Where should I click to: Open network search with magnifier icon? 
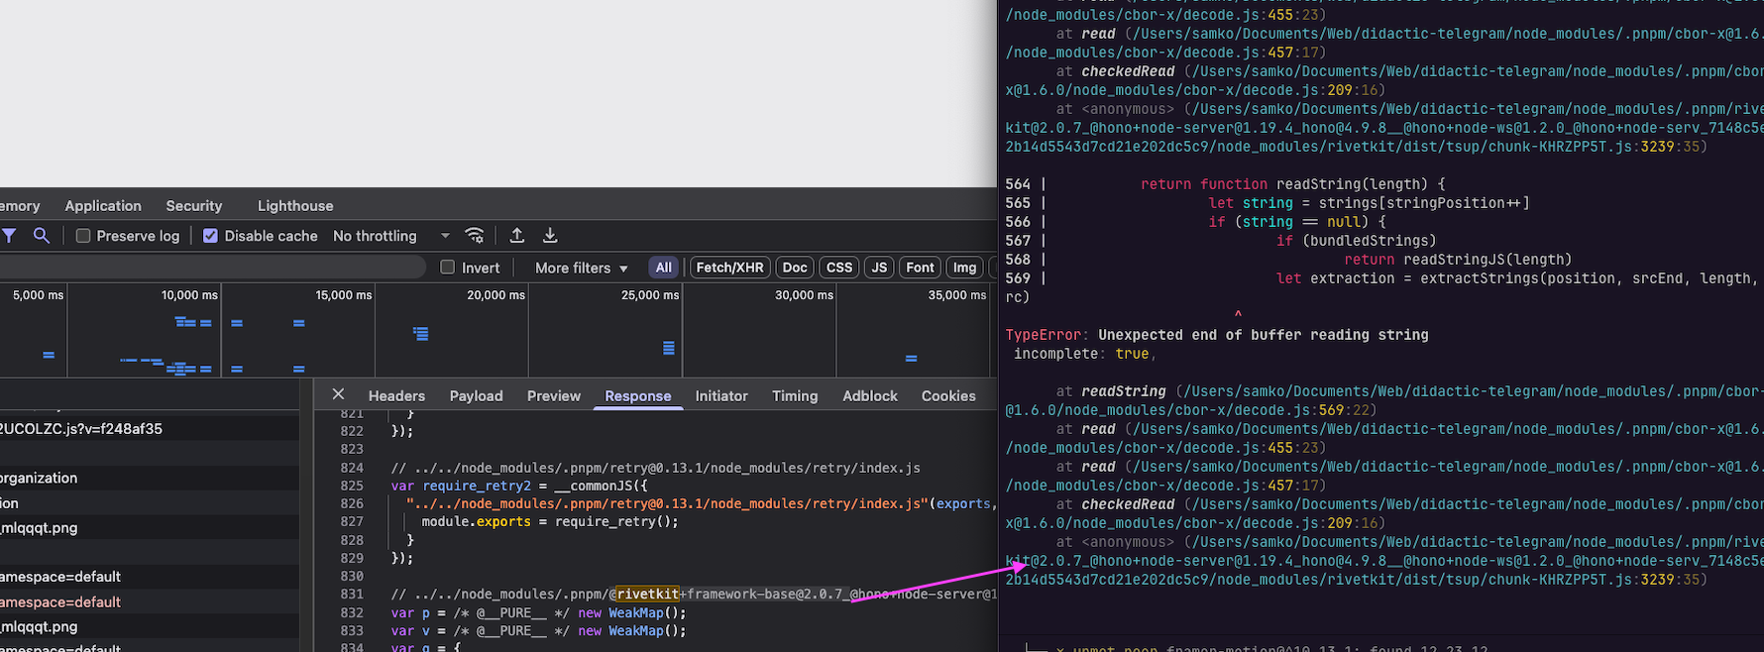pyautogui.click(x=41, y=236)
